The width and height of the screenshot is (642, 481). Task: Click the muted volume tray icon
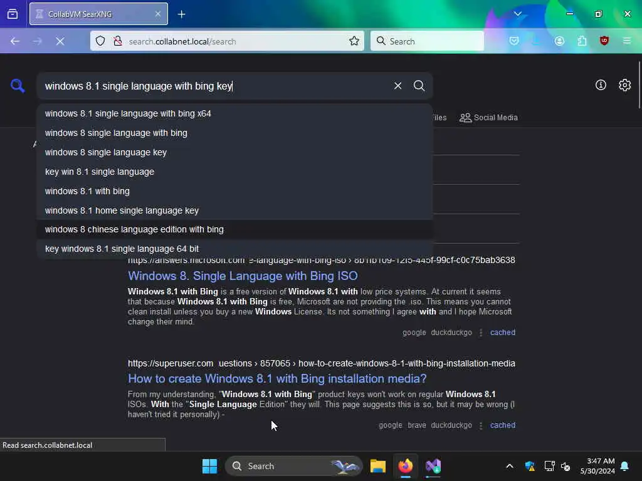(566, 466)
